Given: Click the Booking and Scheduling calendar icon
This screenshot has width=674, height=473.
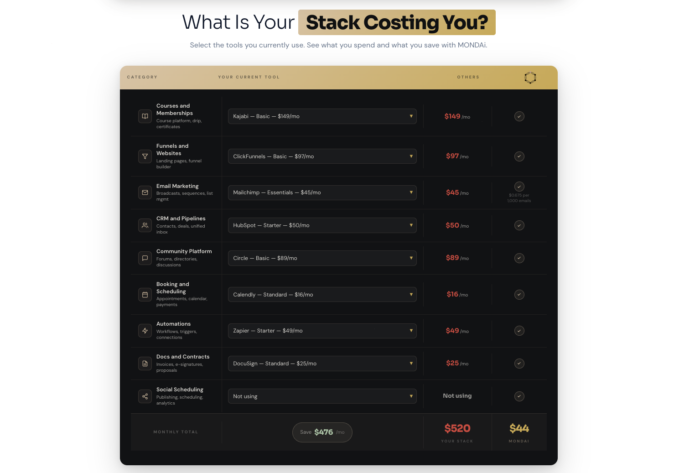Looking at the screenshot, I should point(145,295).
